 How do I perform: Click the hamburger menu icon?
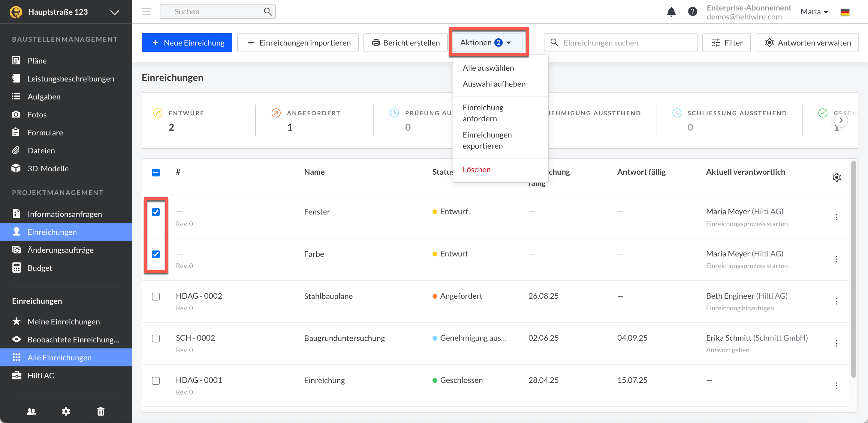(146, 12)
